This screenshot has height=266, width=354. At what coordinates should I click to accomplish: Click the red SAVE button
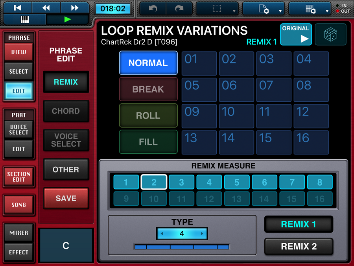(66, 198)
